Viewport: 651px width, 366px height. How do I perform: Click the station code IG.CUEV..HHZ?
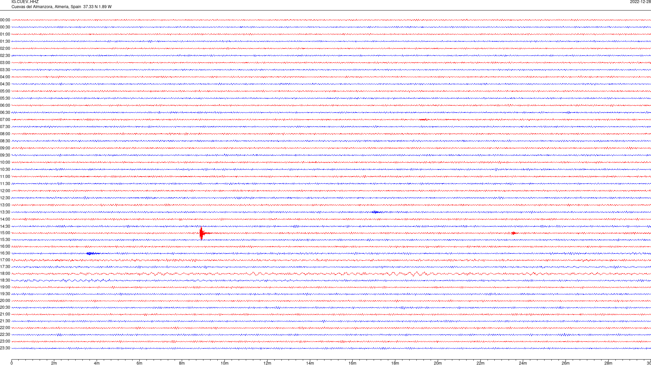click(25, 2)
